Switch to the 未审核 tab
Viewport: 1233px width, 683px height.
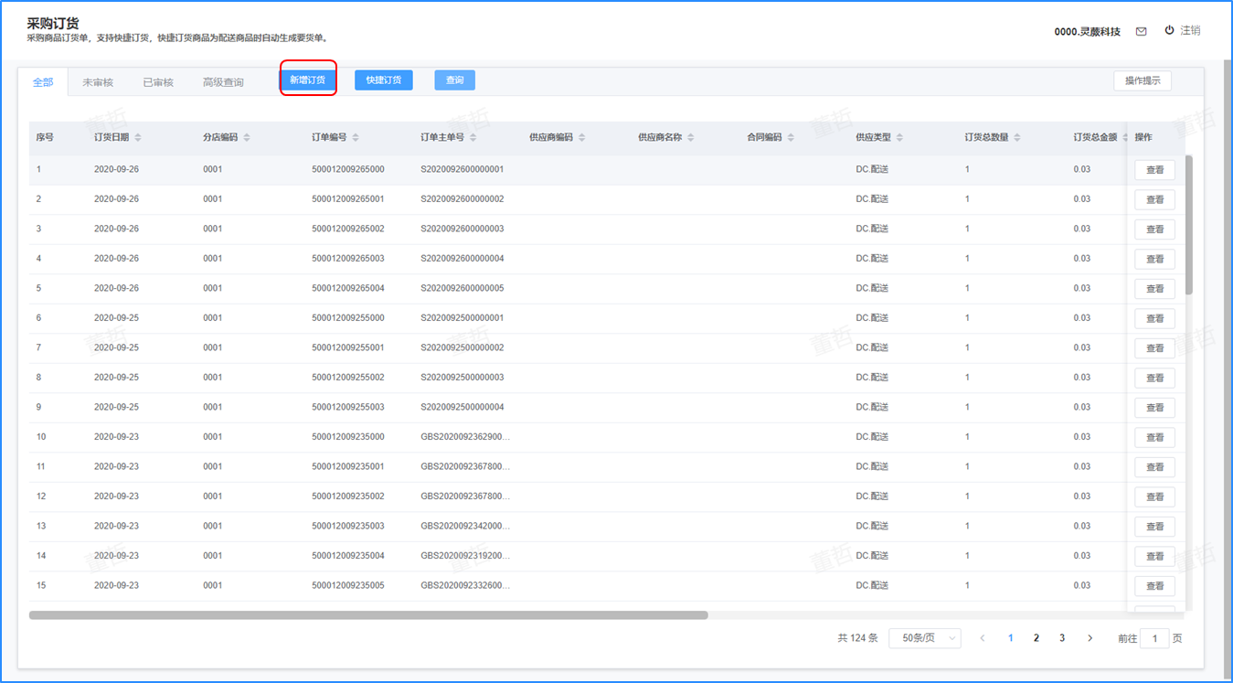click(98, 82)
